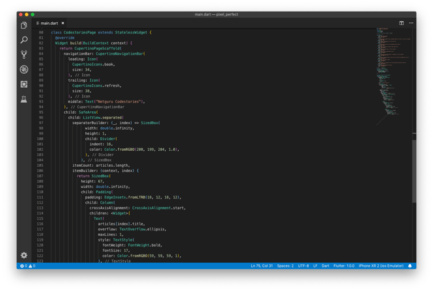
Task: Close the main.dart tab
Action: [63, 23]
